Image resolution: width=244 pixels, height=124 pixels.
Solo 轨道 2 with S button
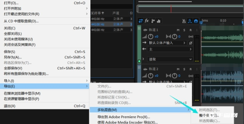(184, 69)
